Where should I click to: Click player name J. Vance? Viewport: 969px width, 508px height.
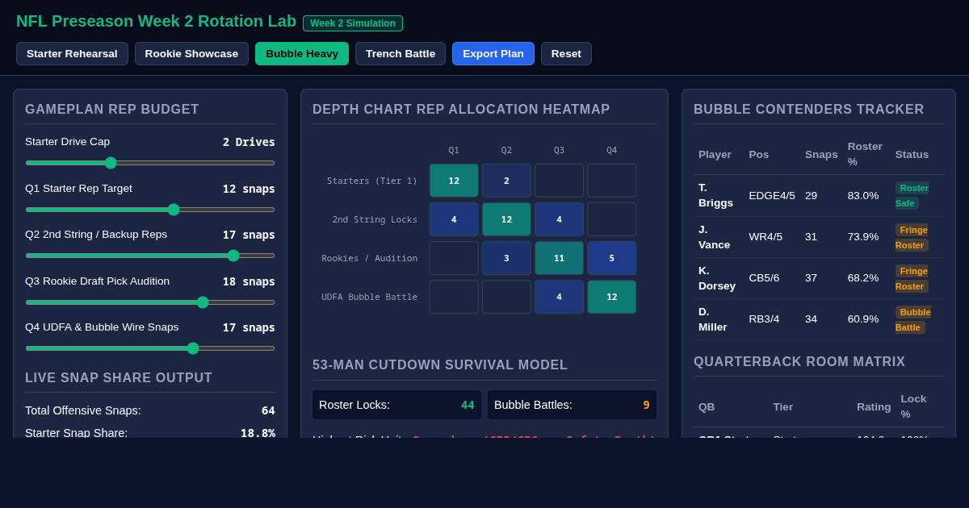(x=715, y=237)
